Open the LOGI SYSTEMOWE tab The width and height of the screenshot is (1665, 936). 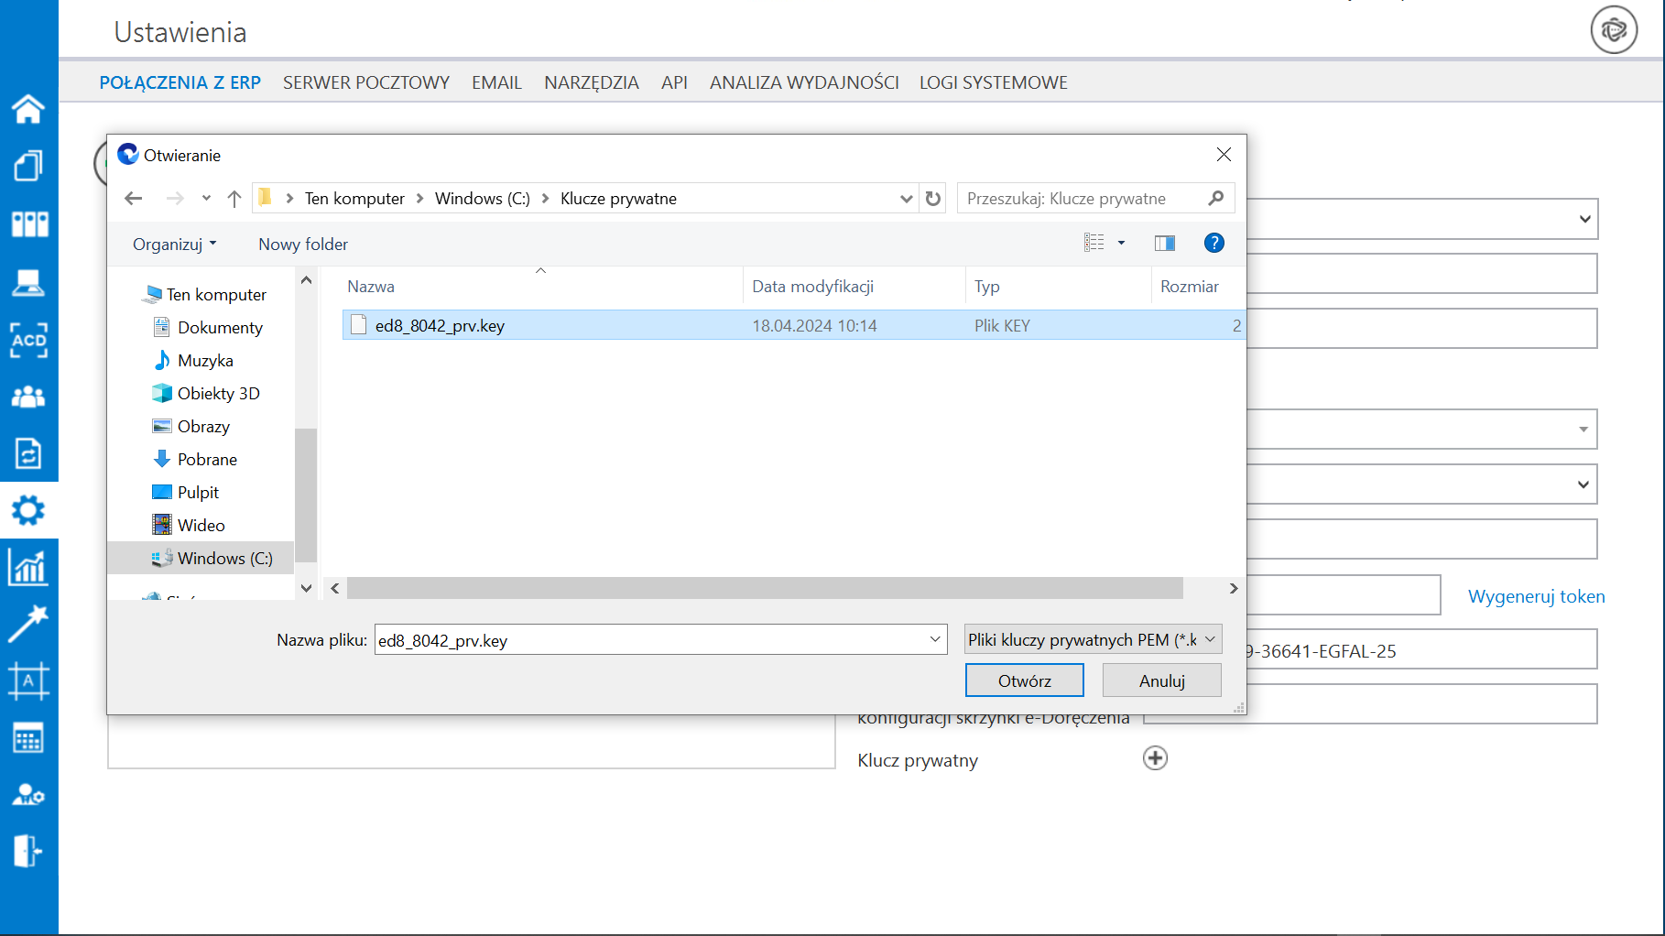tap(993, 82)
